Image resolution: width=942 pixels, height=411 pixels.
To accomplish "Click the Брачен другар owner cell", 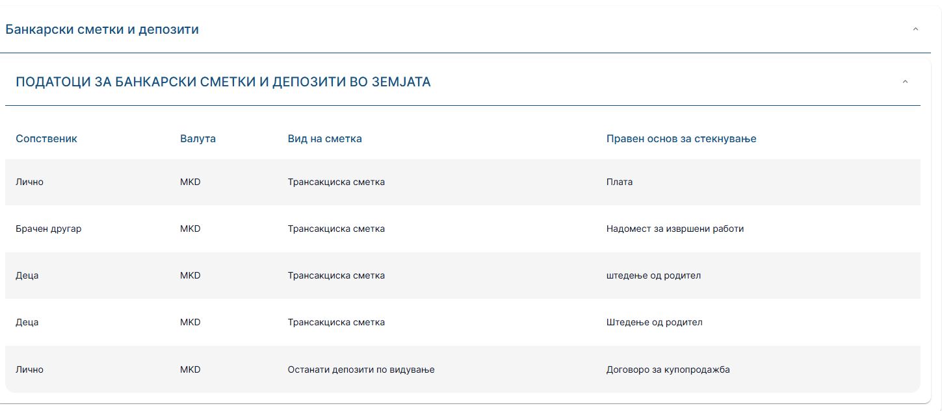I will tap(48, 229).
